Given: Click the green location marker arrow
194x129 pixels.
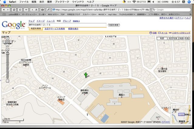Looking at the screenshot, I should 86,75.
